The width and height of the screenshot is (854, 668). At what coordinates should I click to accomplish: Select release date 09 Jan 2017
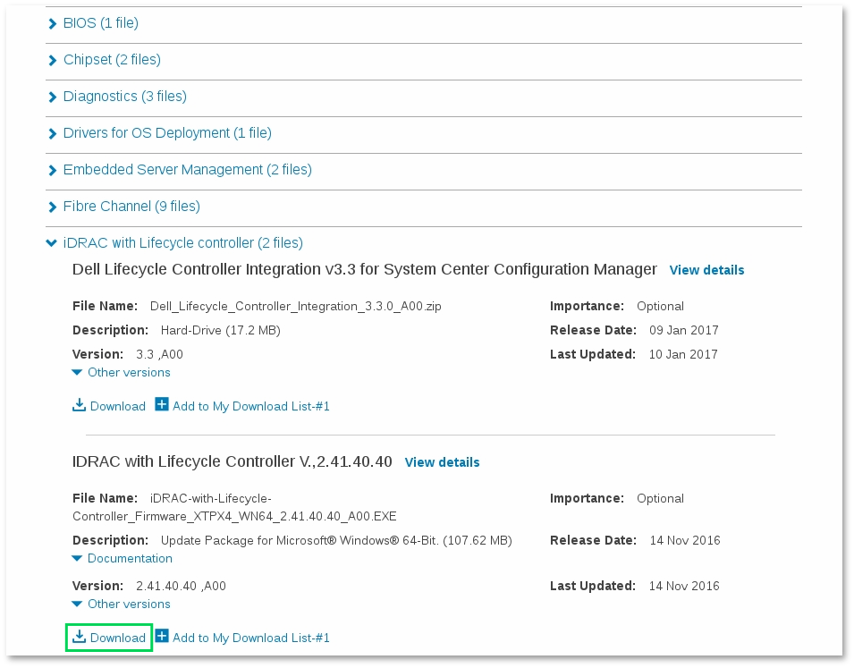pyautogui.click(x=683, y=331)
